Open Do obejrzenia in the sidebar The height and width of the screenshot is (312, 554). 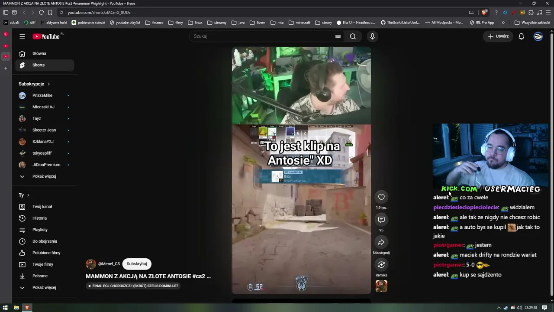tap(45, 241)
